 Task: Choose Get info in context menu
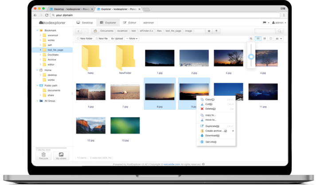[x=216, y=142]
